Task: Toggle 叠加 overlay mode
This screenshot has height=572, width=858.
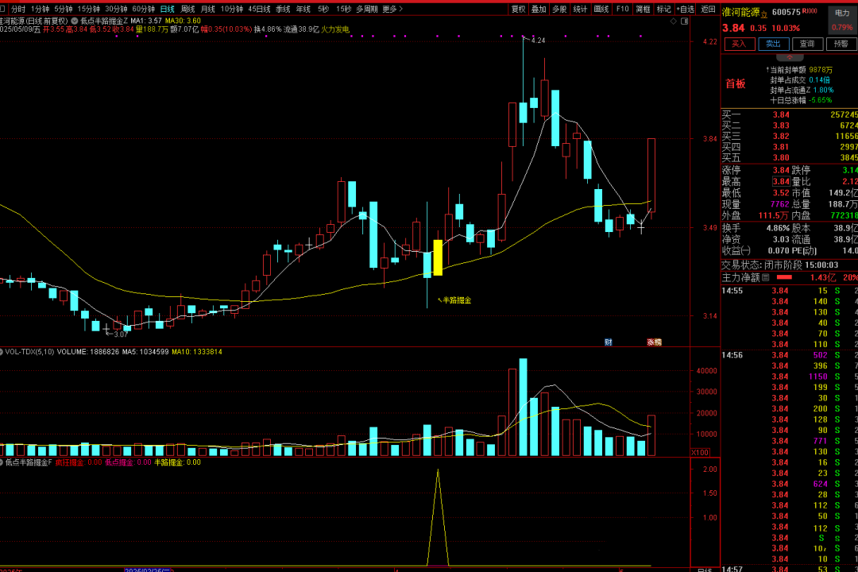Action: 539,9
